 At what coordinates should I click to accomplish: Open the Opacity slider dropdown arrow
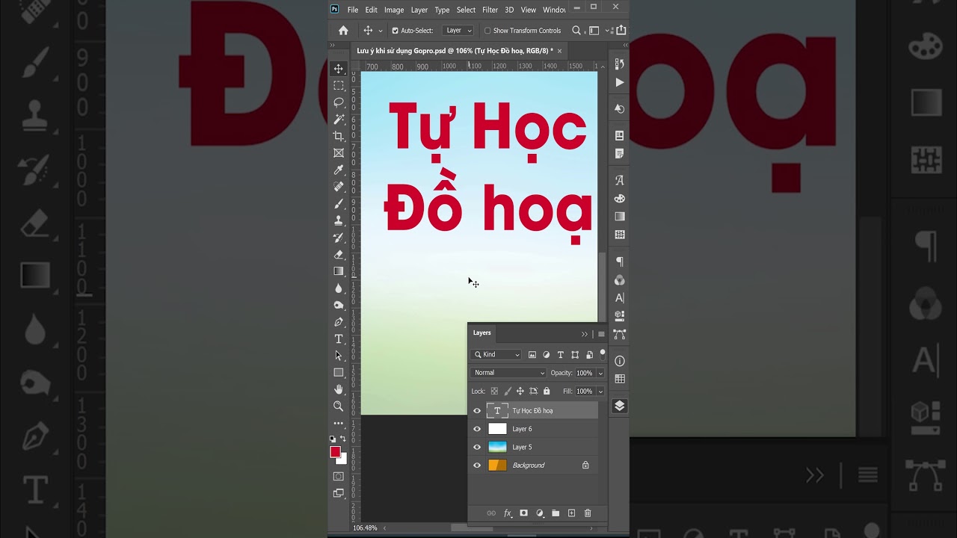[600, 373]
